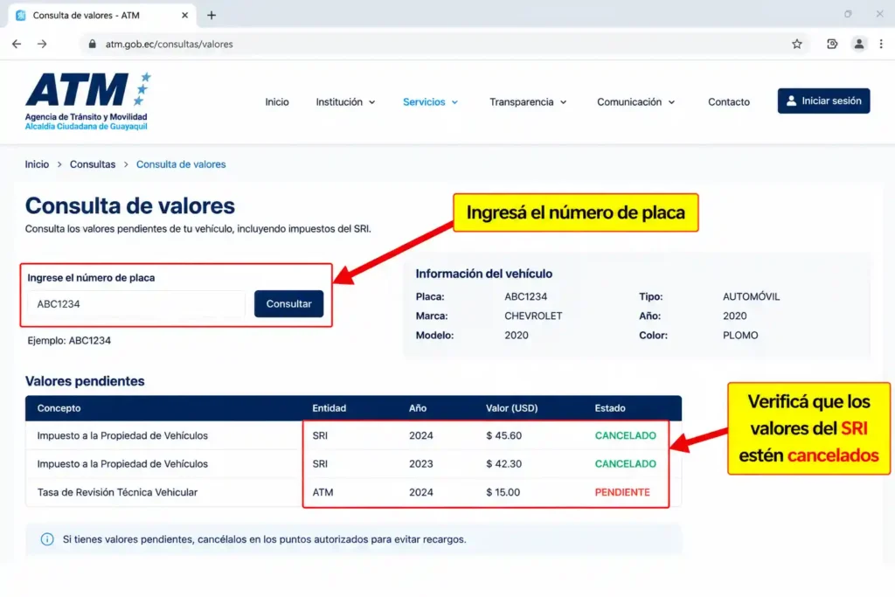Go to Inicio in the navigation menu
895x597 pixels.
coord(277,101)
